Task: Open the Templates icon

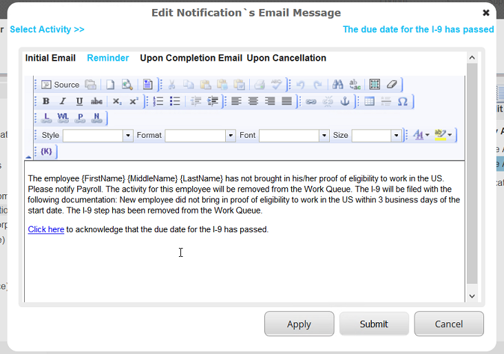Action: click(147, 85)
